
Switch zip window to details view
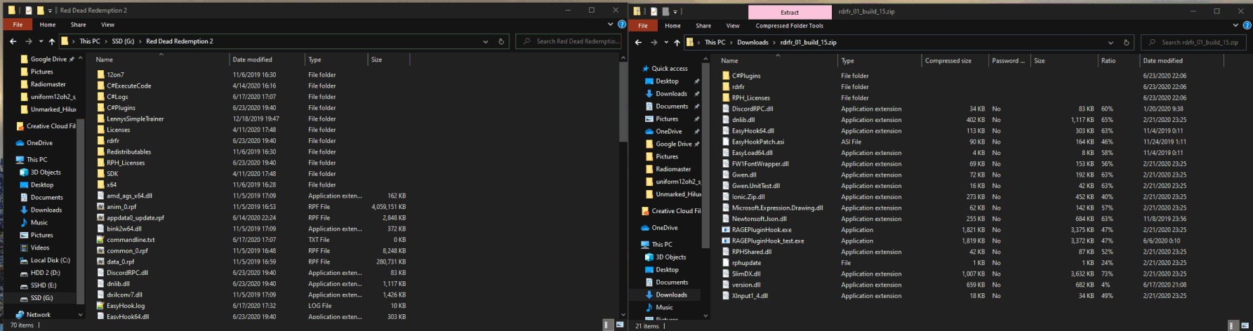click(x=1233, y=325)
